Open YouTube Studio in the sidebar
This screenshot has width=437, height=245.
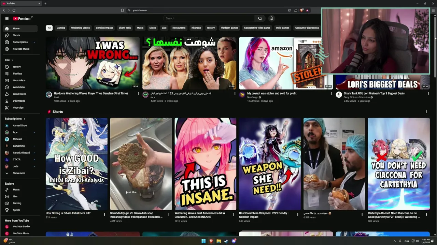coord(21,227)
